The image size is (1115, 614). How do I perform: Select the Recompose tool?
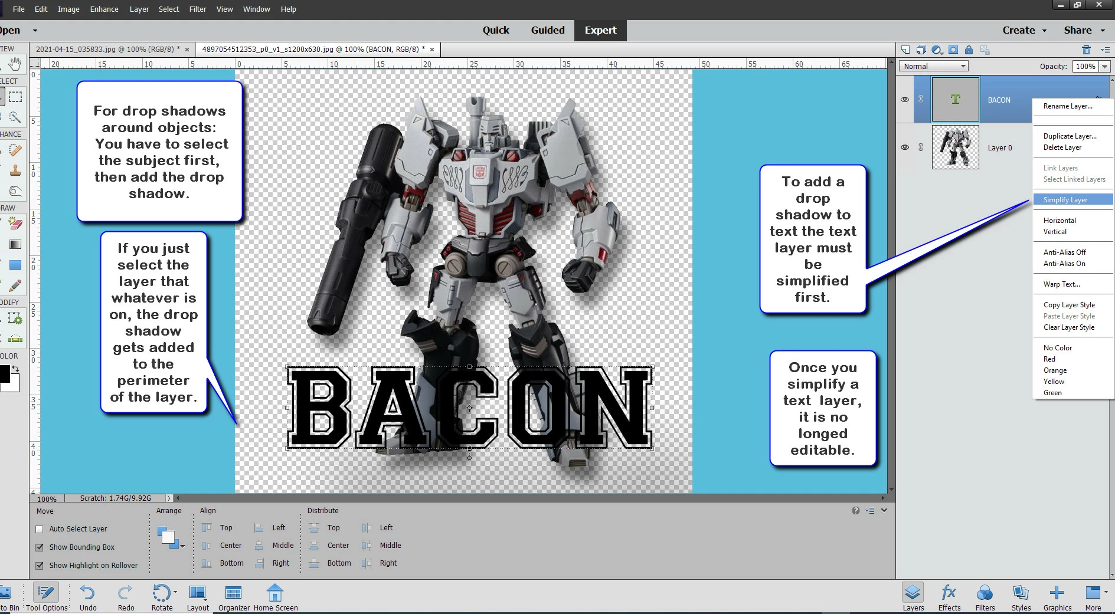[15, 319]
